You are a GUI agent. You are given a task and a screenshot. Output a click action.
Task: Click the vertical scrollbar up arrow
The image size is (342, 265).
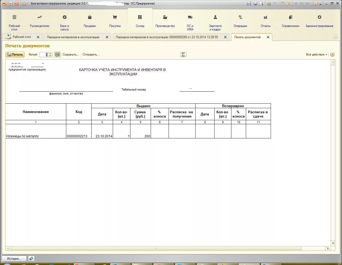pyautogui.click(x=333, y=62)
